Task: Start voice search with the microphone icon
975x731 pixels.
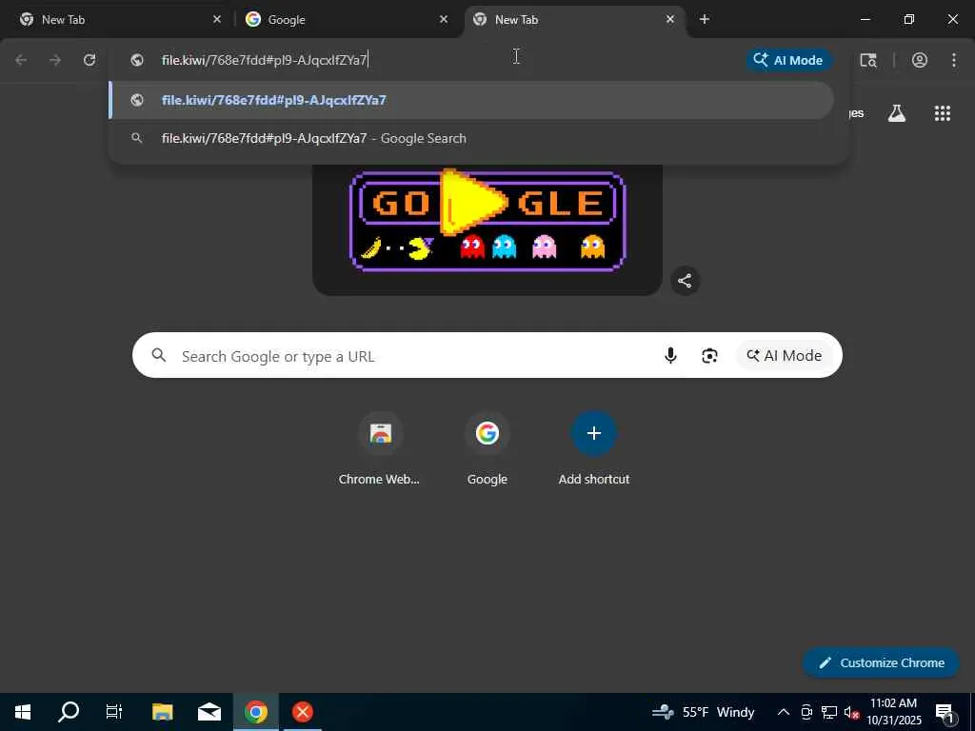Action: click(x=670, y=355)
